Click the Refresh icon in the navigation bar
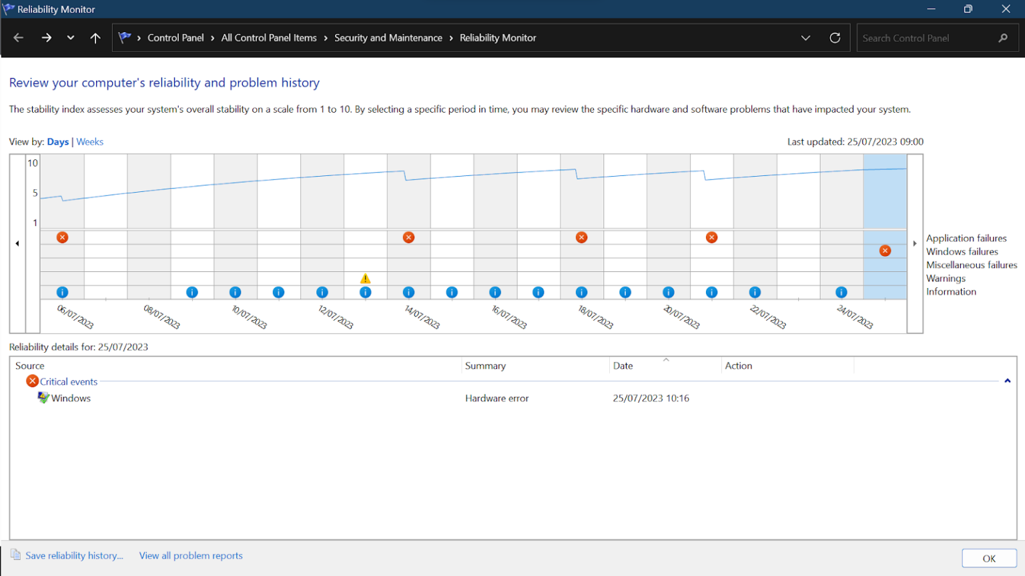Screen dimensions: 1025x576 pos(835,38)
